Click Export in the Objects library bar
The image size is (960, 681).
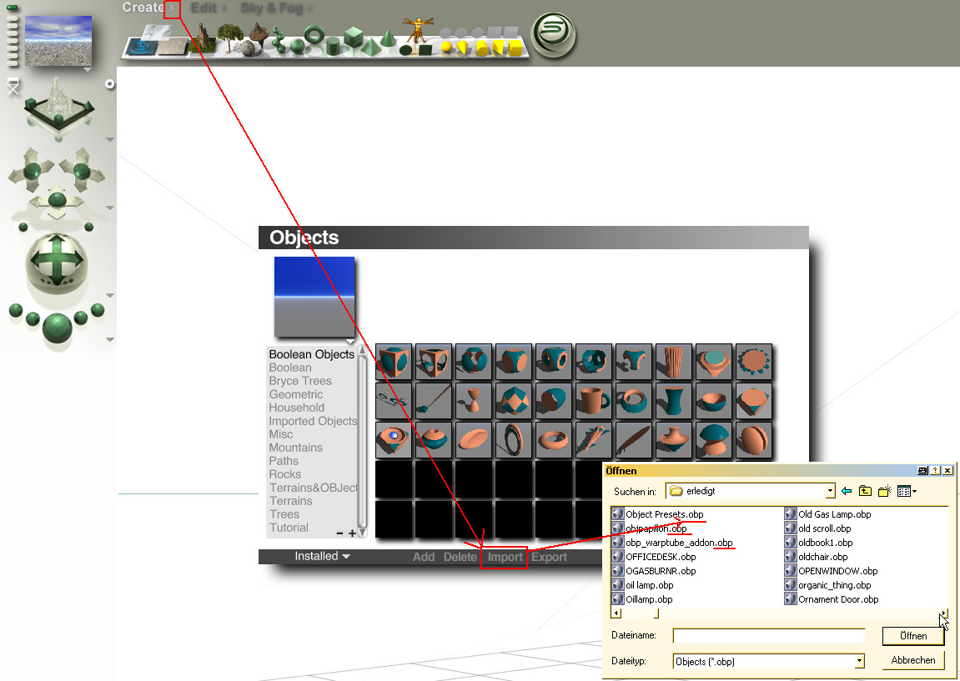[549, 557]
